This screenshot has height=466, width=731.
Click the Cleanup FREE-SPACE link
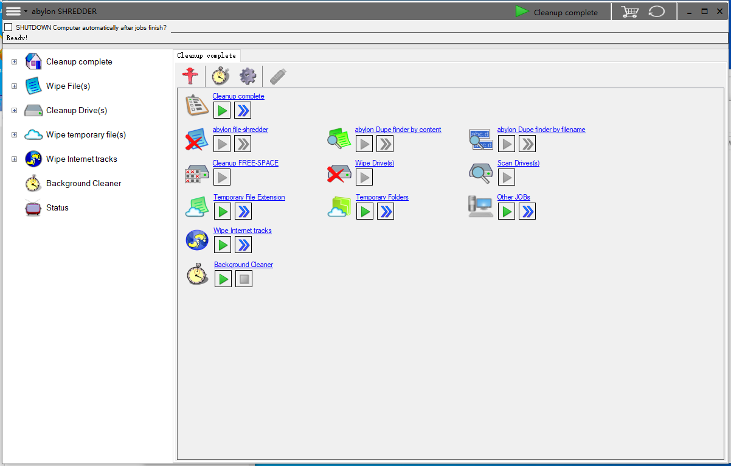pos(246,163)
